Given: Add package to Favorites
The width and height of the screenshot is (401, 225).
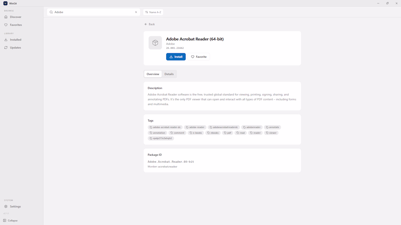Looking at the screenshot, I should pyautogui.click(x=199, y=57).
